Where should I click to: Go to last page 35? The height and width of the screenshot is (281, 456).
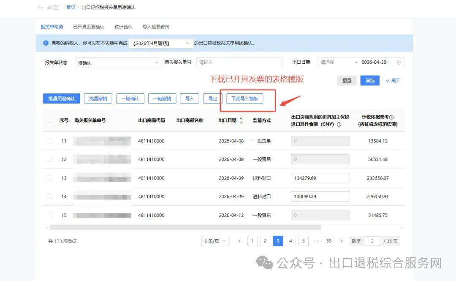[329, 241]
